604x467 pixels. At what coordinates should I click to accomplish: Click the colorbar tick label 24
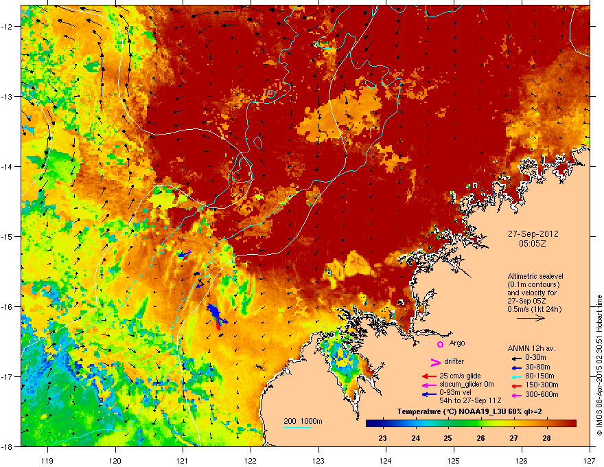pos(416,438)
